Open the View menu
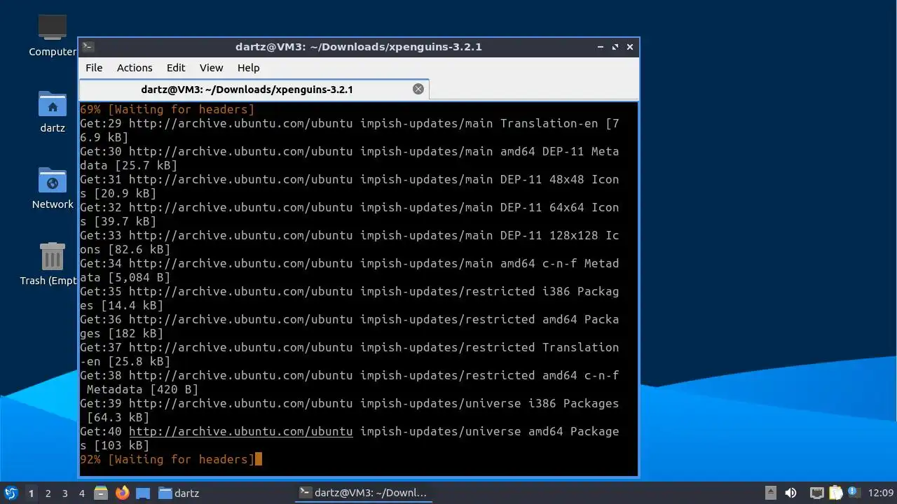Image resolution: width=897 pixels, height=504 pixels. point(212,68)
